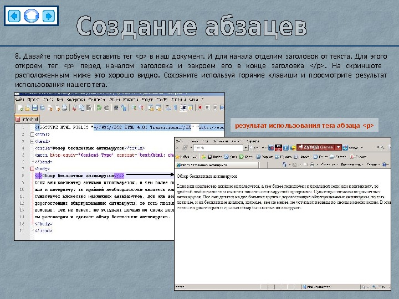Viewport: 399px width, 299px height.
Task: Open the Сервис dropdown in browser
Action: [373, 165]
